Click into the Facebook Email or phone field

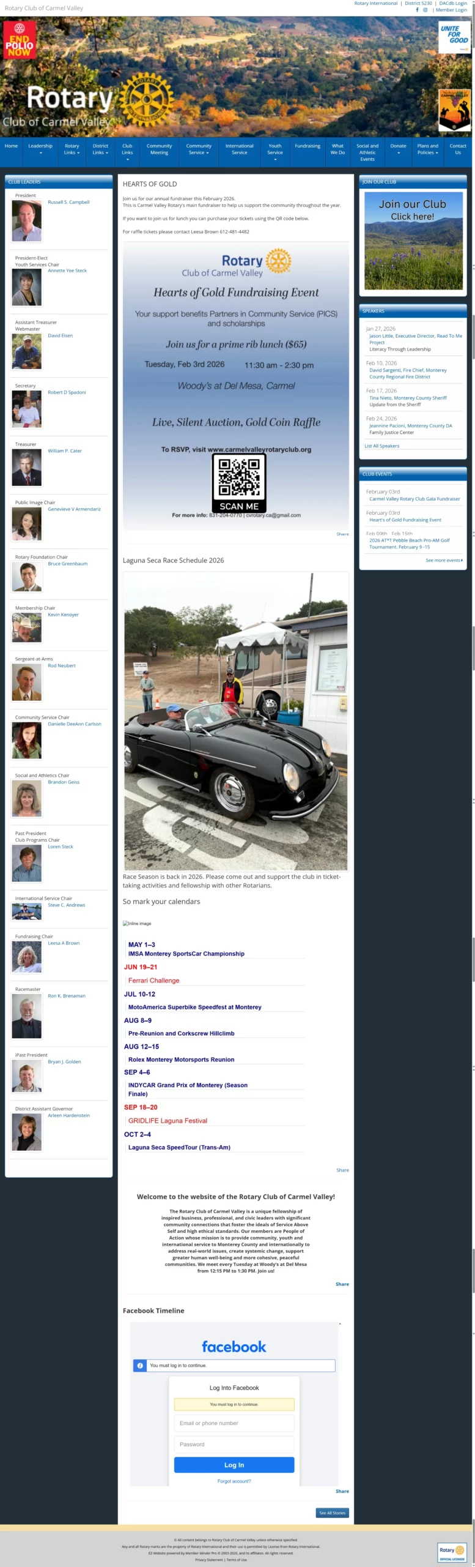(234, 1423)
